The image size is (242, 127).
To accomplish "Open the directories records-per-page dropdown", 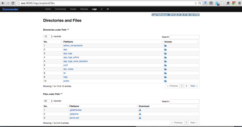I will [x=48, y=36].
